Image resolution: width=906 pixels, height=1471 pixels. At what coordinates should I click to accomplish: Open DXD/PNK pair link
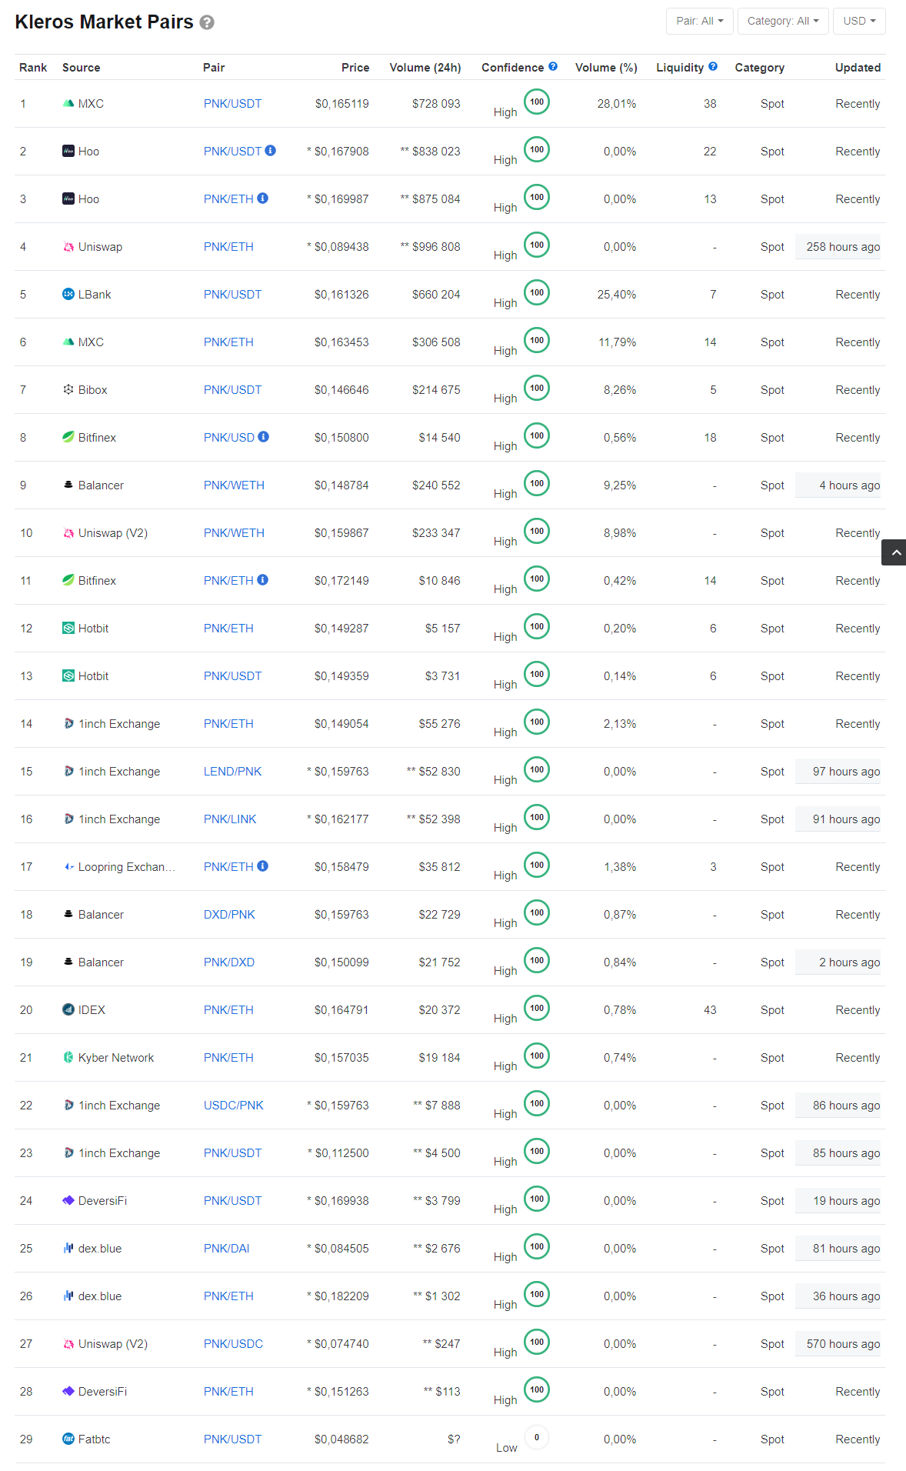pyautogui.click(x=229, y=915)
